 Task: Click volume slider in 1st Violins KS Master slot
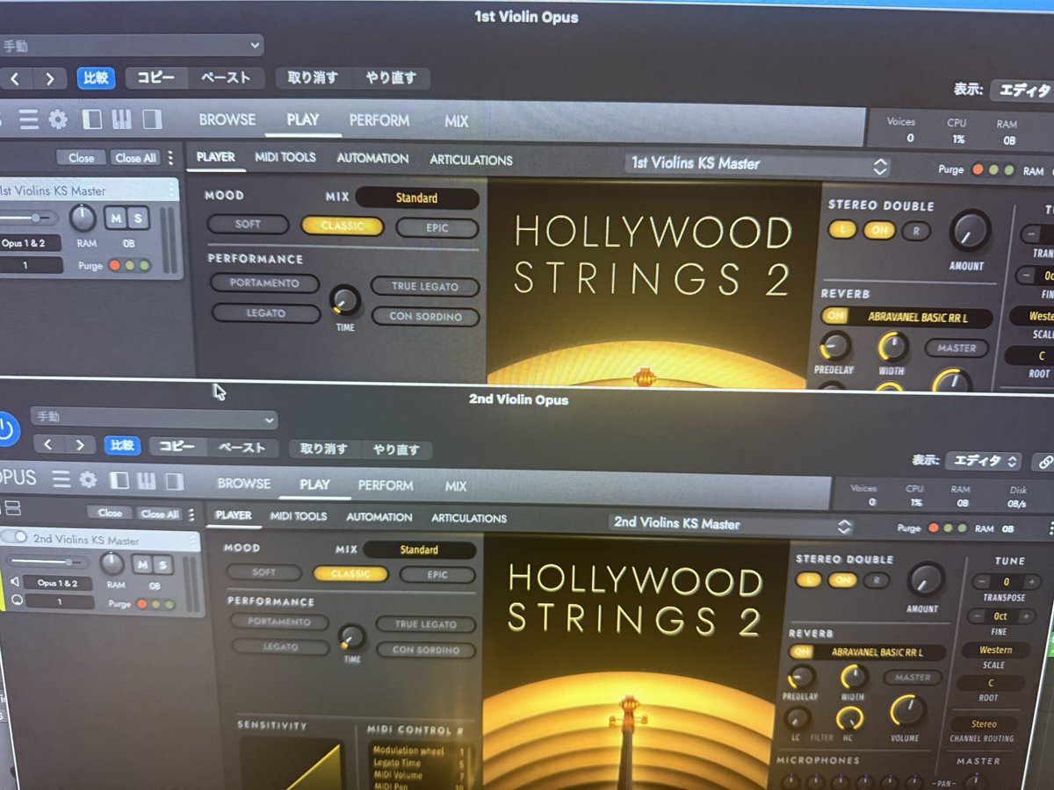coord(28,217)
